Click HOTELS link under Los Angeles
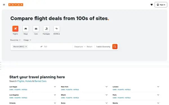 (x=25, y=98)
